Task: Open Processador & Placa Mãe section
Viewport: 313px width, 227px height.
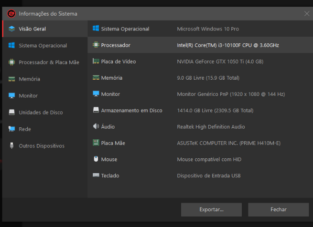Action: point(45,62)
